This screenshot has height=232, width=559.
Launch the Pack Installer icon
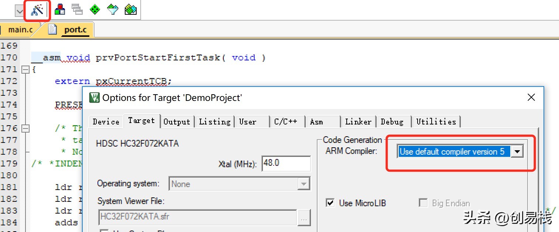[131, 10]
